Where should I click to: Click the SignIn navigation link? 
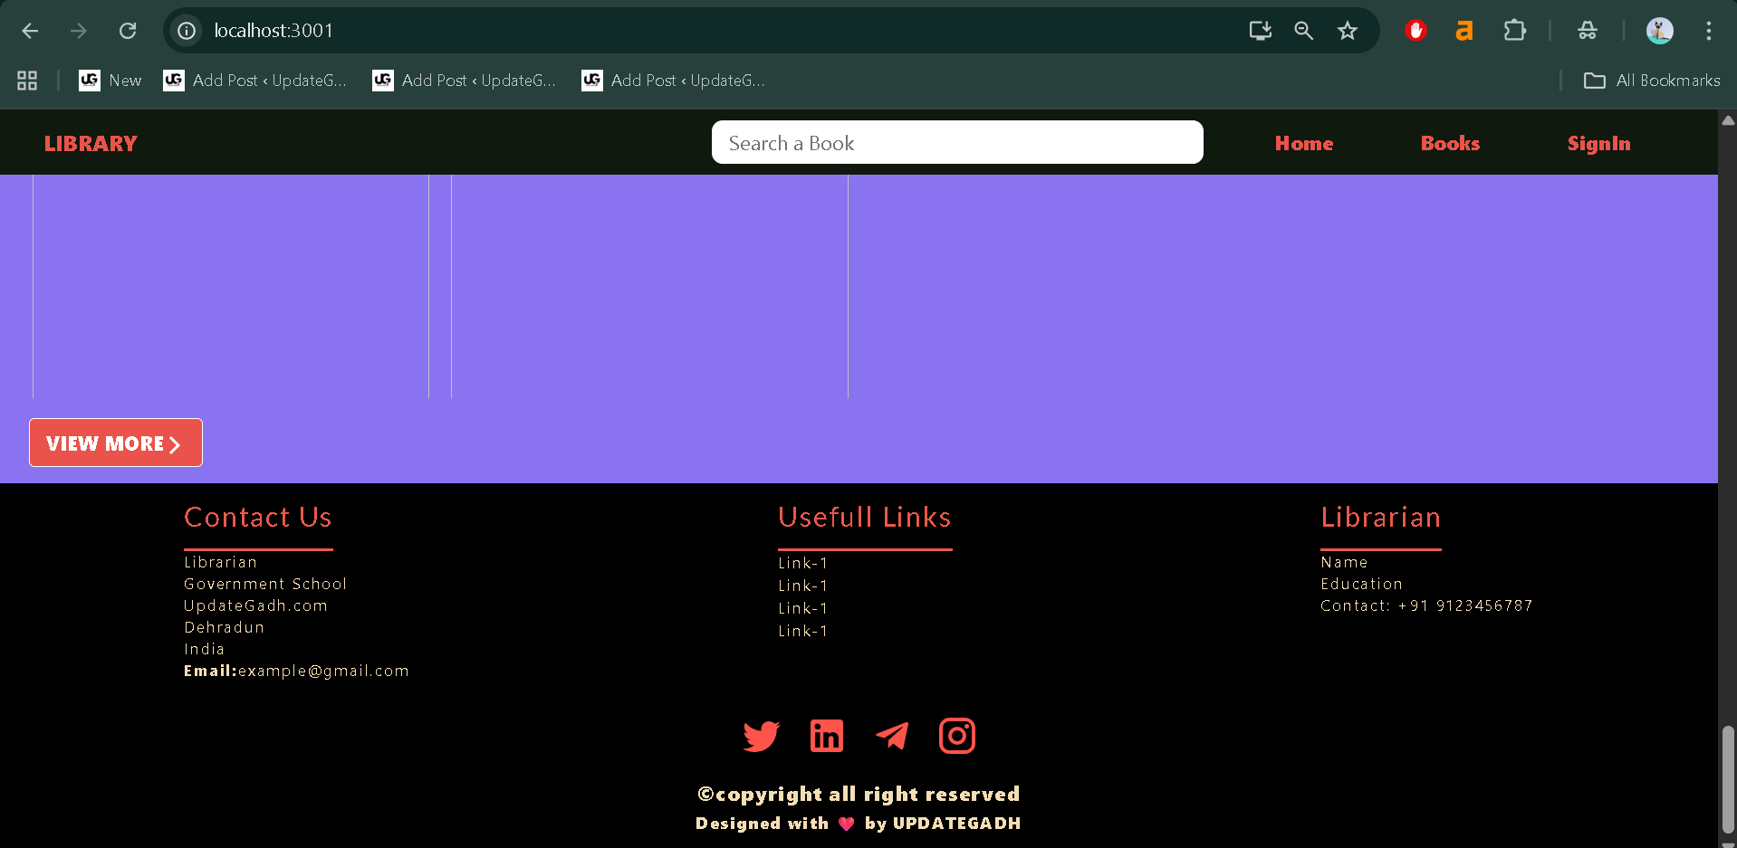1598,143
